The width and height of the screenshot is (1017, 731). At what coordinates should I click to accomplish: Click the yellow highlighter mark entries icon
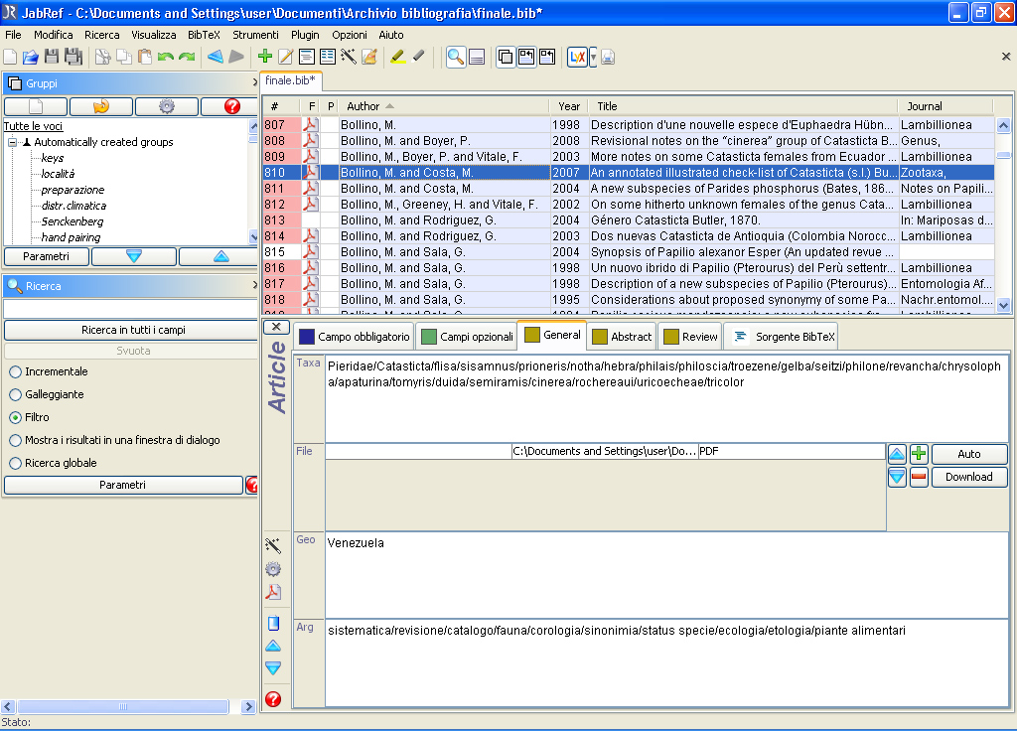[397, 57]
